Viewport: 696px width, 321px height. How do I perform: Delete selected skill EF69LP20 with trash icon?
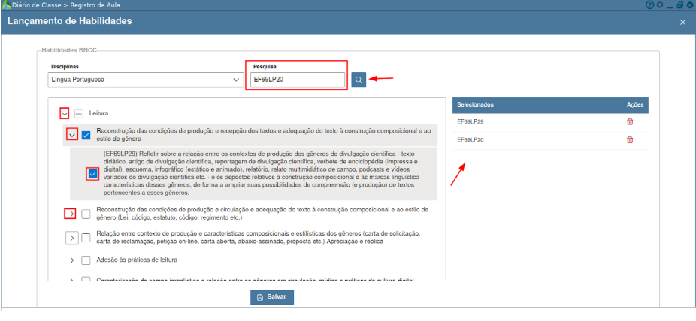629,140
